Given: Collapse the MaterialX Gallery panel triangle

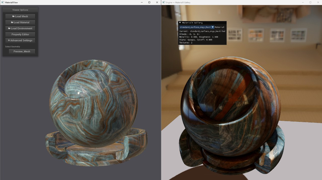Looking at the screenshot, I should [180, 23].
